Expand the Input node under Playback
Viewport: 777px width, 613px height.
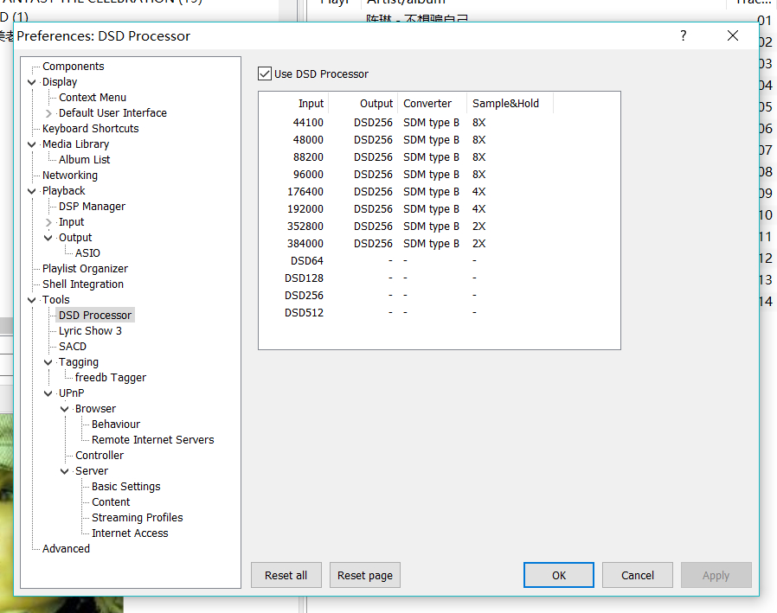coord(48,222)
